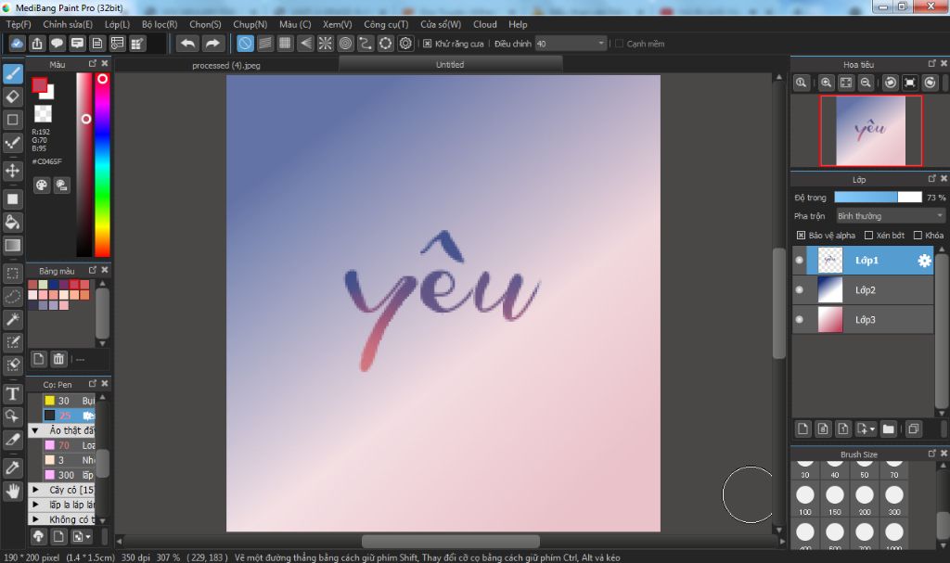Viewport: 950px width, 563px height.
Task: Select the Gradient tool
Action: (13, 245)
